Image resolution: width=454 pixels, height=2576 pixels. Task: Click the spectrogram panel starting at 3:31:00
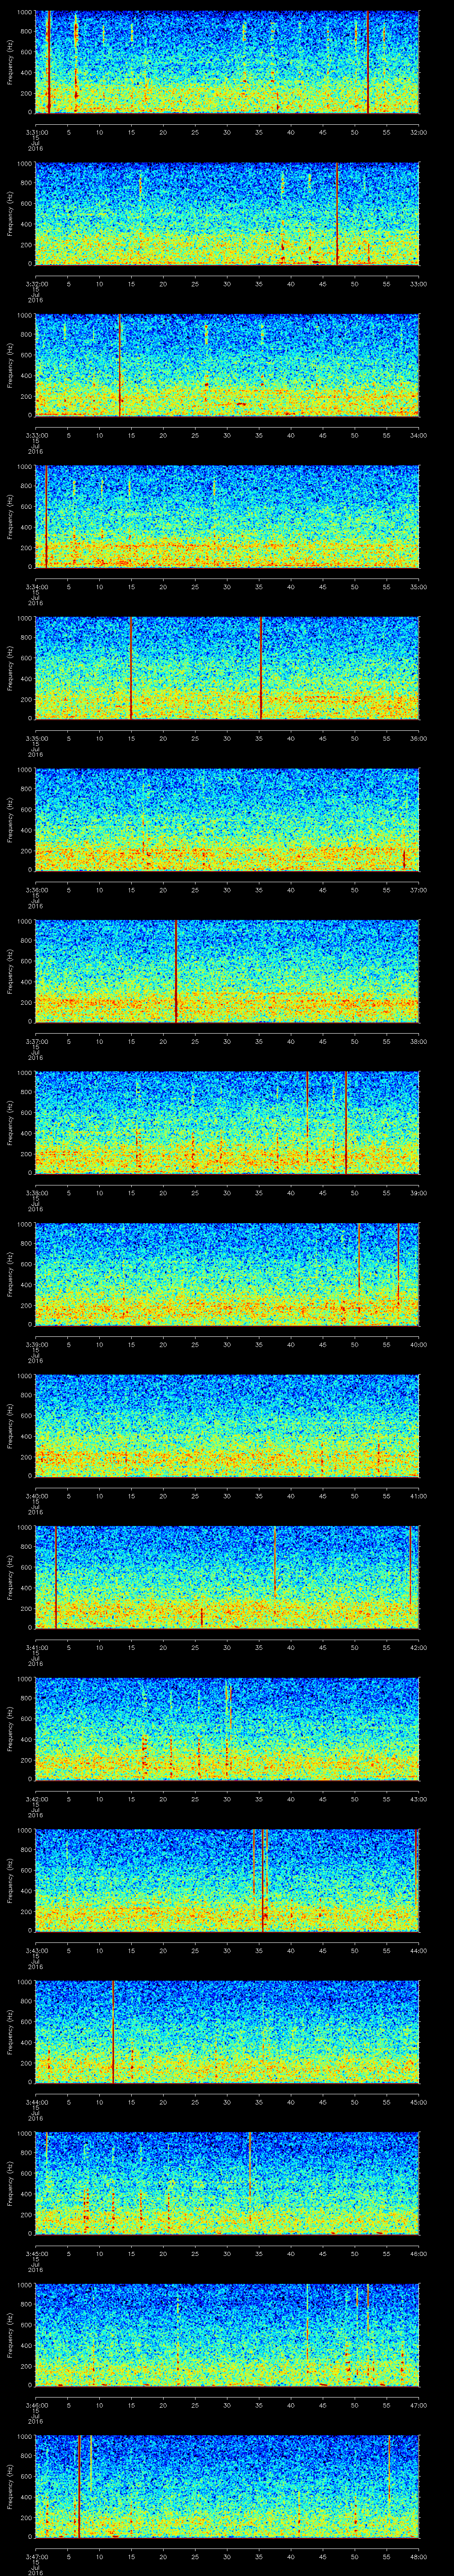[227, 62]
